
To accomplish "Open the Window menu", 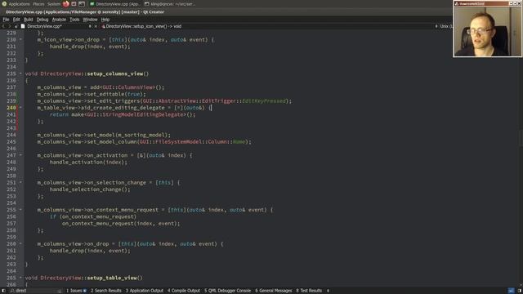I will pyautogui.click(x=90, y=20).
